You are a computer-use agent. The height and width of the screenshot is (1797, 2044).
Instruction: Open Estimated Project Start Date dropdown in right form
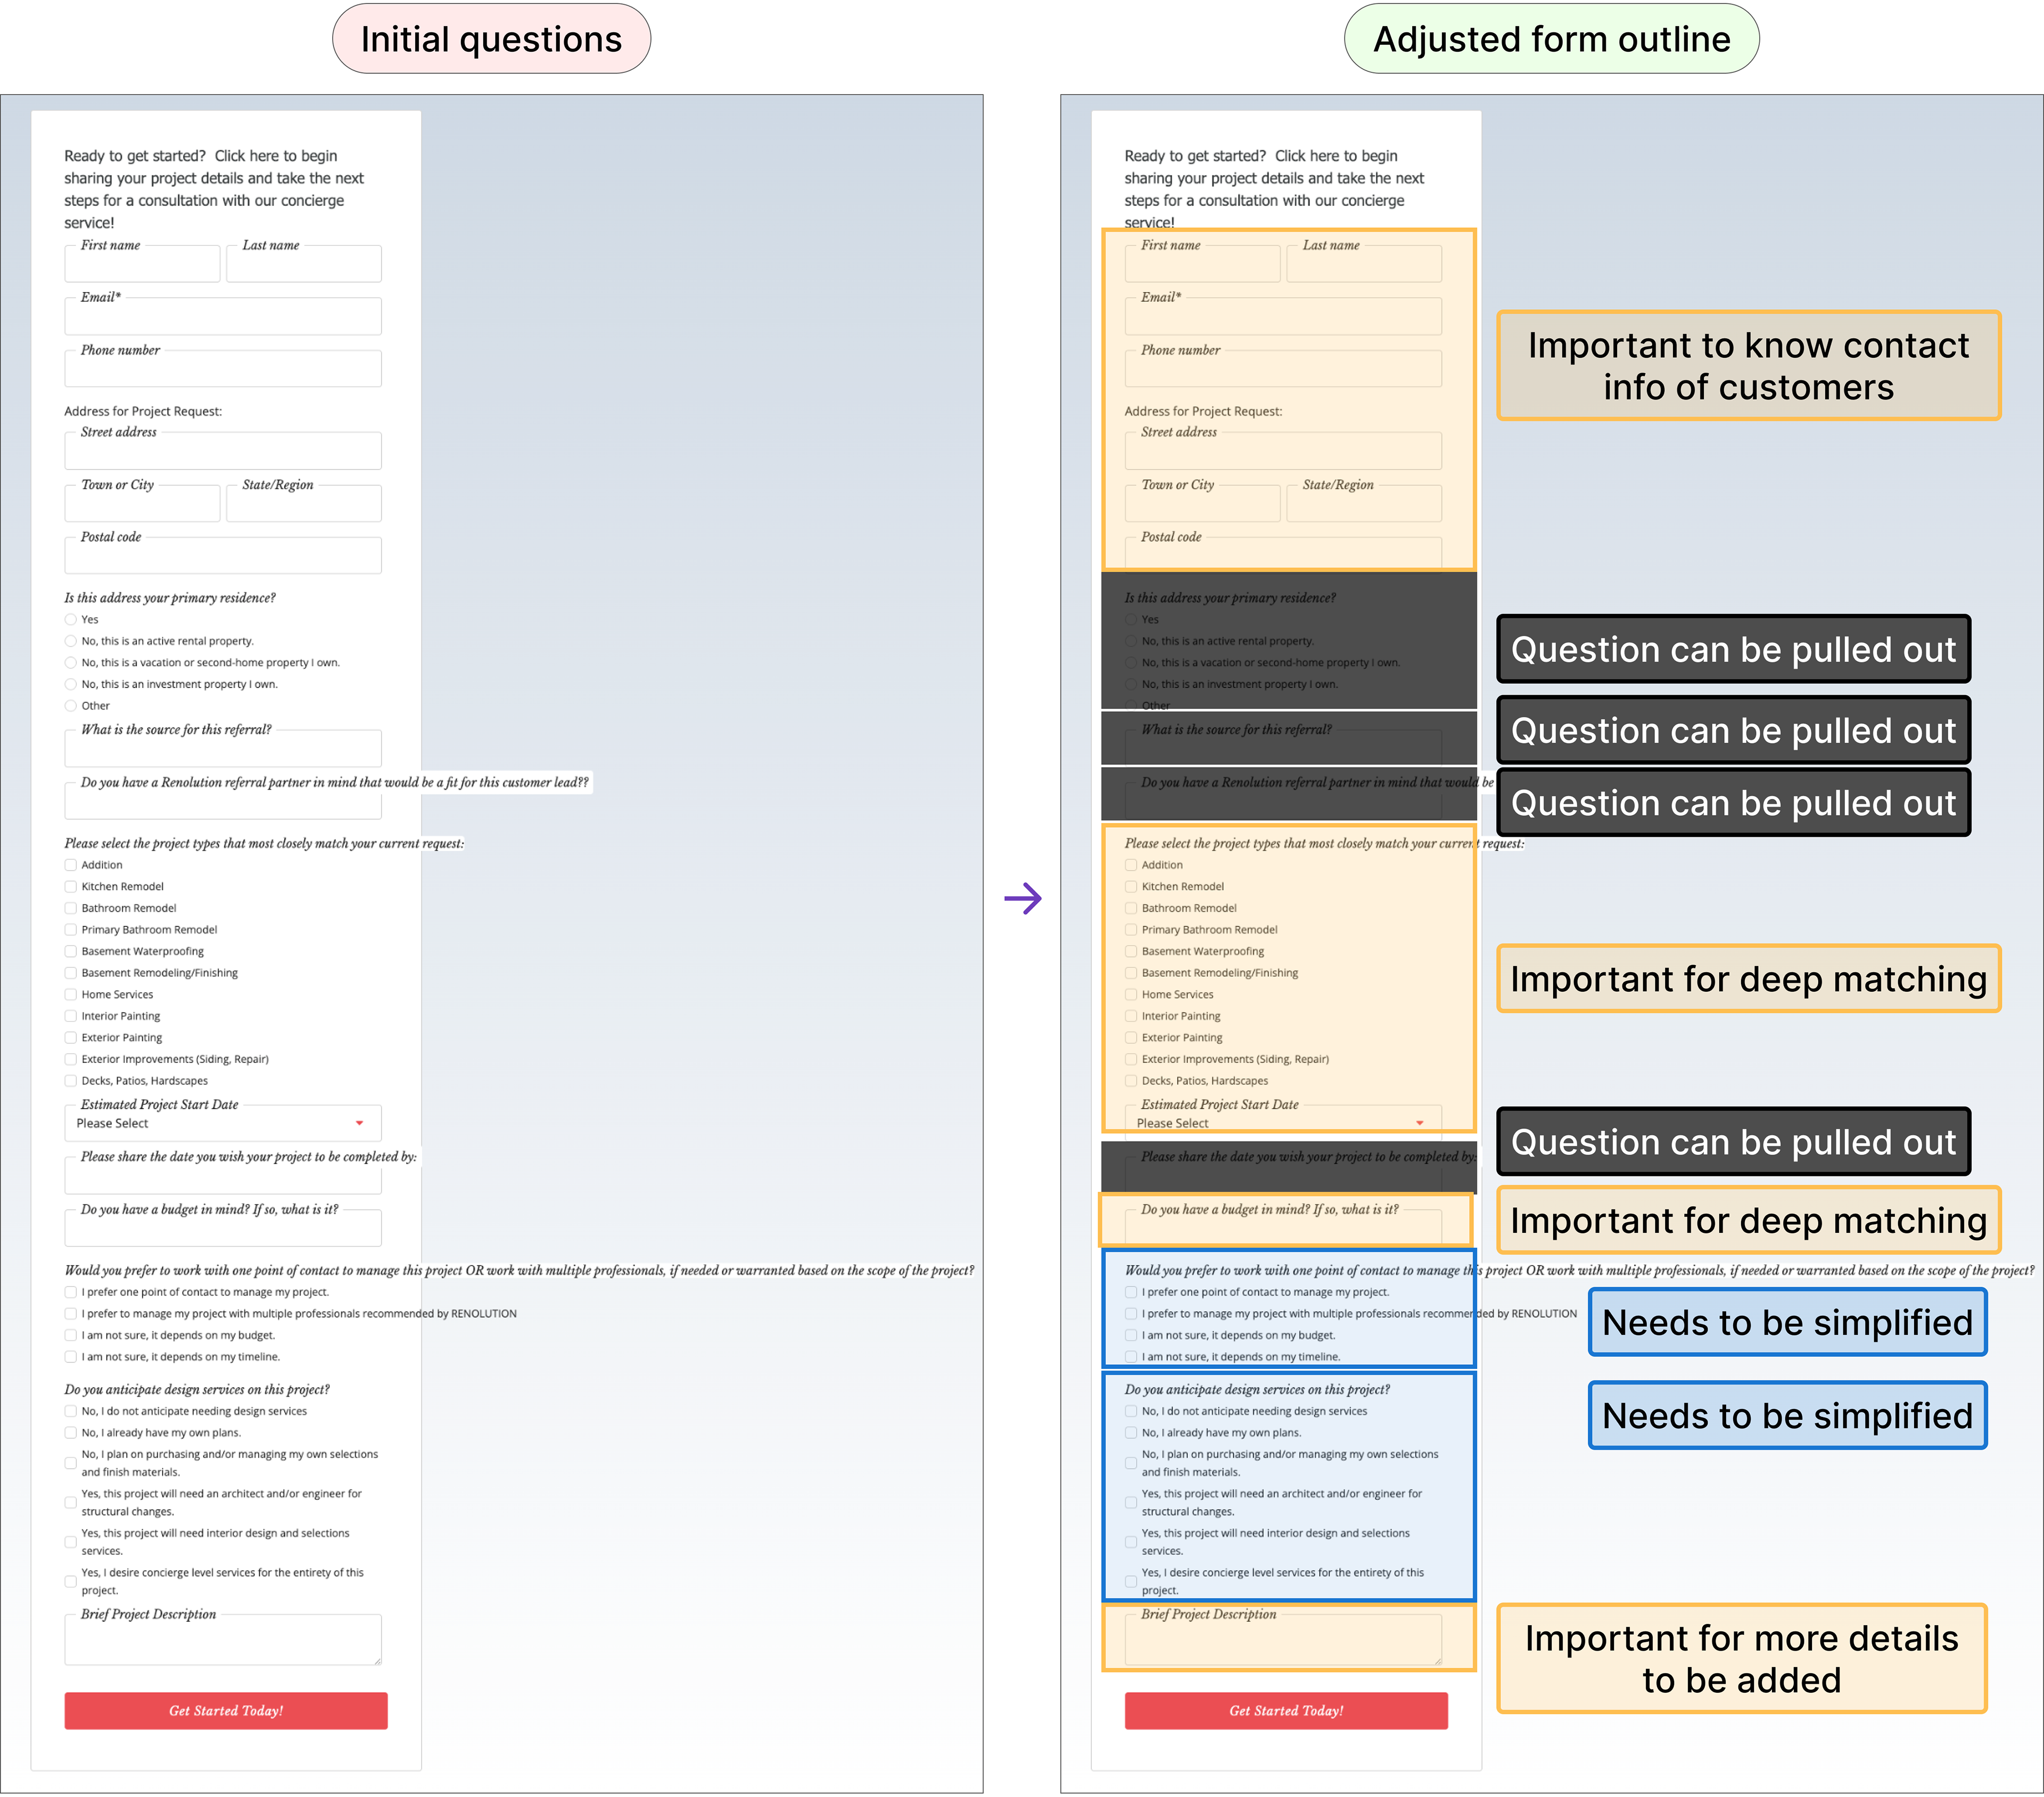pyautogui.click(x=1283, y=1124)
